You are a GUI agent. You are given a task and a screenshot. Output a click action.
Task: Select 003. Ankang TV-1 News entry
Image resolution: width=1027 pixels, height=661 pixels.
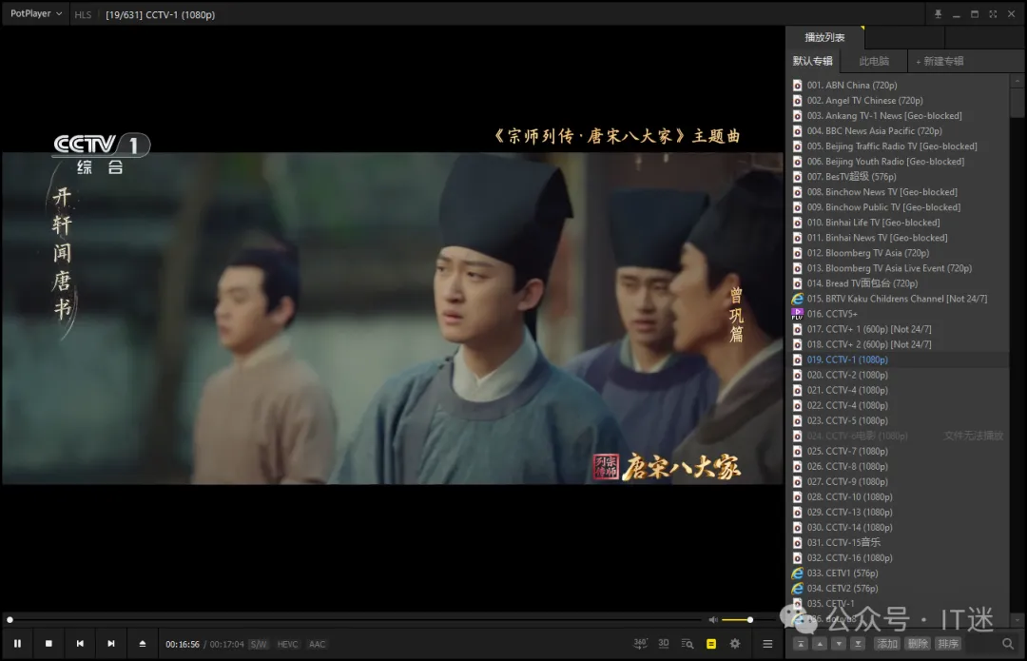(899, 115)
